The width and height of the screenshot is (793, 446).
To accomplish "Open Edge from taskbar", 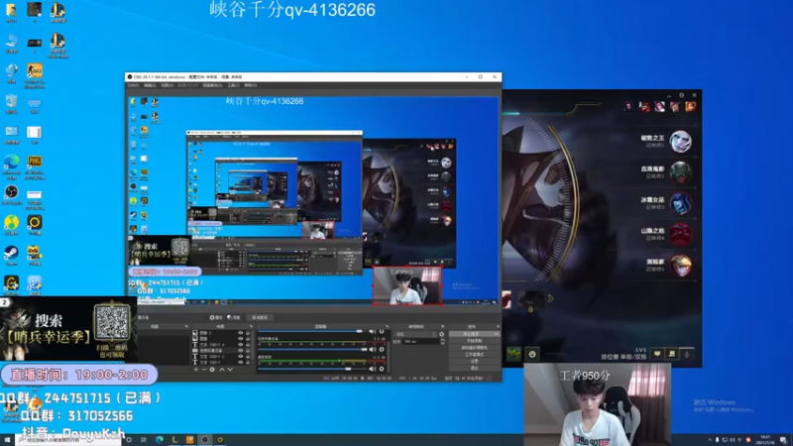I will [160, 440].
